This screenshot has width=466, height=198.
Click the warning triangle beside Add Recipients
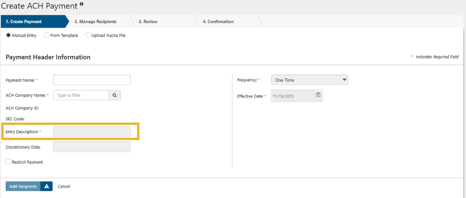(46, 187)
